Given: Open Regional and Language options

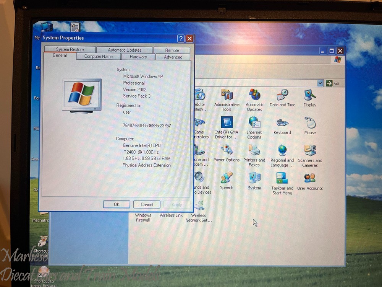Looking at the screenshot, I should click(282, 155).
